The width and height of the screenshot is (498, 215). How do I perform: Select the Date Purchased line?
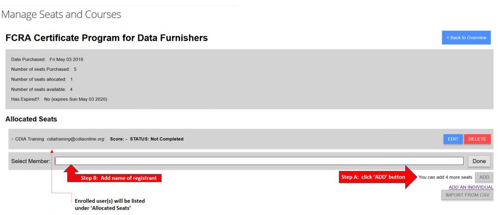pos(47,59)
